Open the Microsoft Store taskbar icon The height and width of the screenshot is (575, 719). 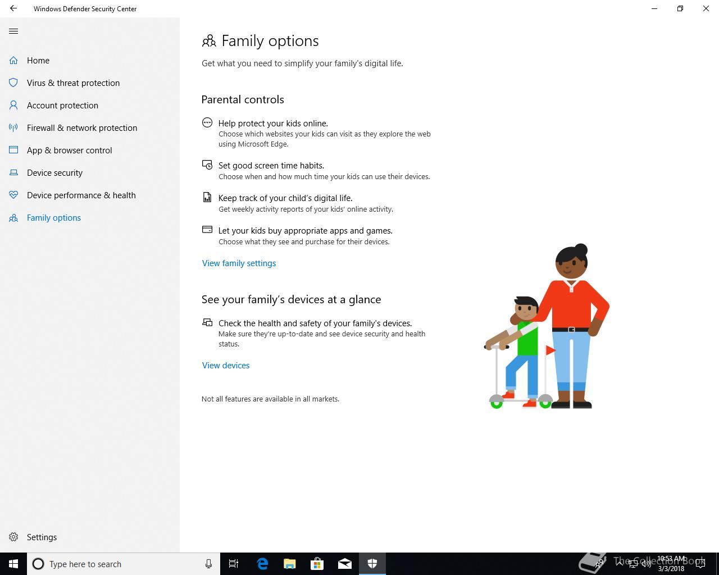317,564
